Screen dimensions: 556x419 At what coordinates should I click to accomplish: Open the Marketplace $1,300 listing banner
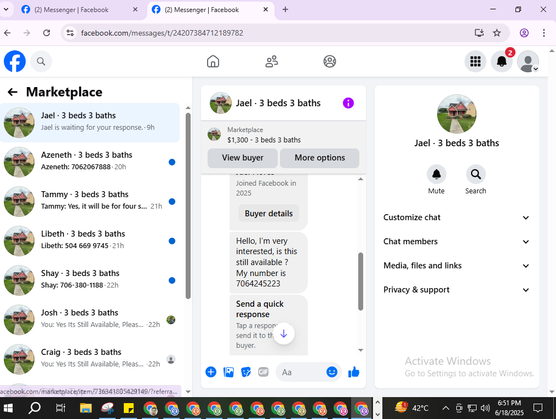(x=283, y=135)
